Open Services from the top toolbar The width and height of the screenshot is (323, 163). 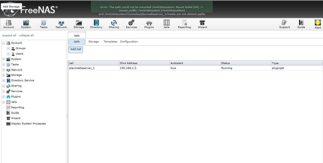[131, 24]
